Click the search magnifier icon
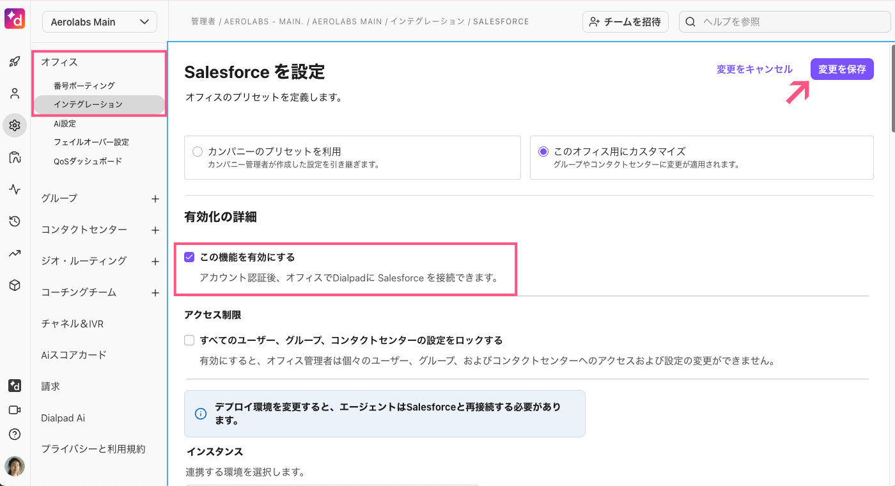The image size is (895, 486). click(690, 22)
